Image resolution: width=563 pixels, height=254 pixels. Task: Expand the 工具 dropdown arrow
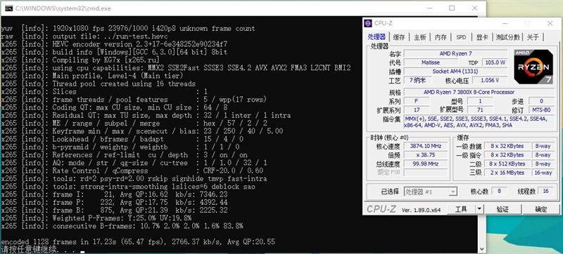coord(479,209)
